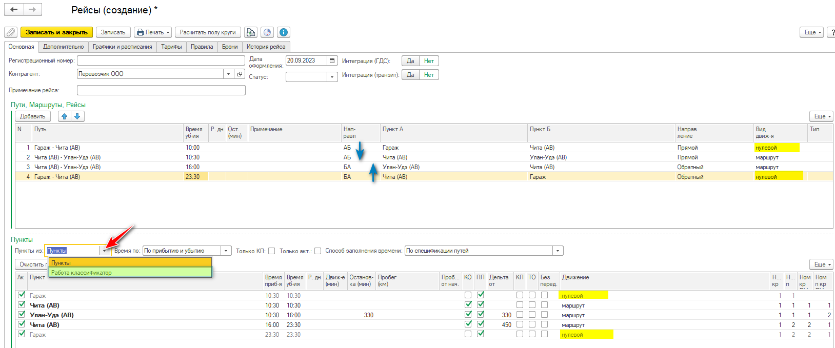Viewport: 835px width, 348px height.
Task: Switch to the Тарифы tab
Action: click(171, 47)
